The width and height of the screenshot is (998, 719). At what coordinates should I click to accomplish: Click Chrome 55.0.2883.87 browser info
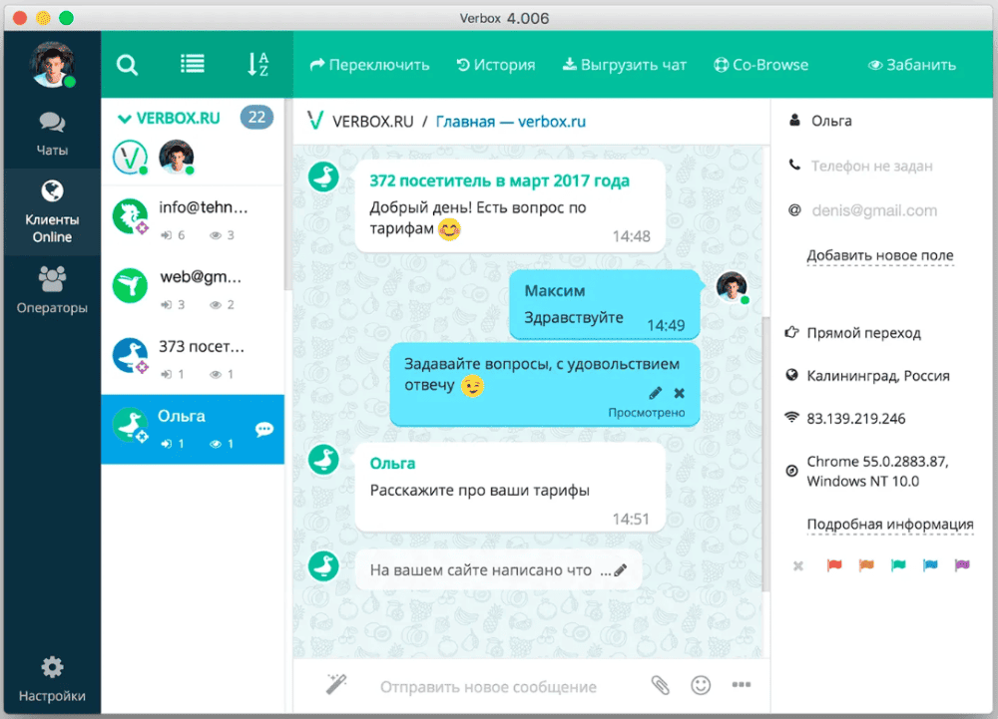coord(877,471)
